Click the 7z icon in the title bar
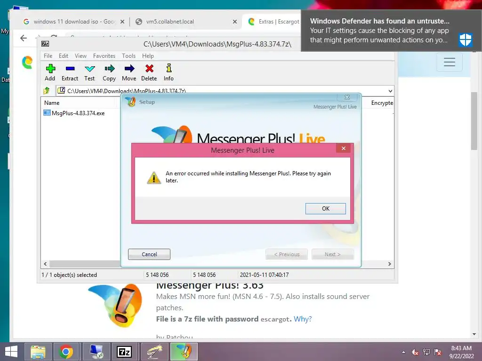Screen dimensions: 482x361 (x=45, y=44)
